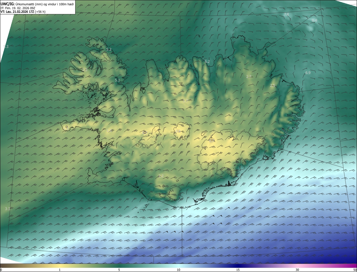Image resolution: width=357 pixels, height=272 pixels.
Task: Click the 6.9 value on the map
Action: click(308, 73)
